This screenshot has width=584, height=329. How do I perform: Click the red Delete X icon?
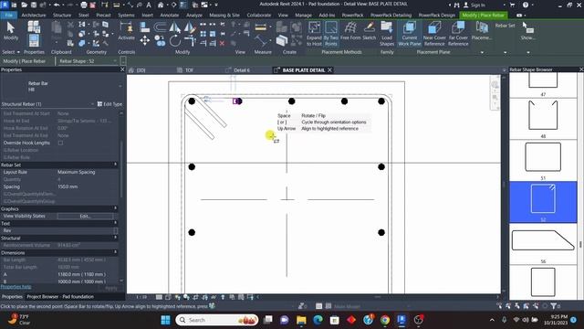click(222, 44)
